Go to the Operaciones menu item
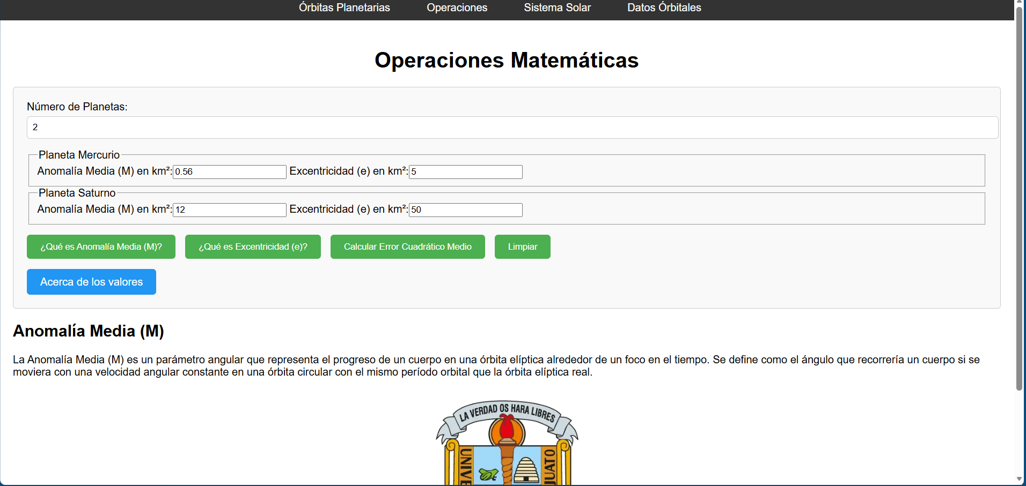The height and width of the screenshot is (486, 1026). click(457, 8)
